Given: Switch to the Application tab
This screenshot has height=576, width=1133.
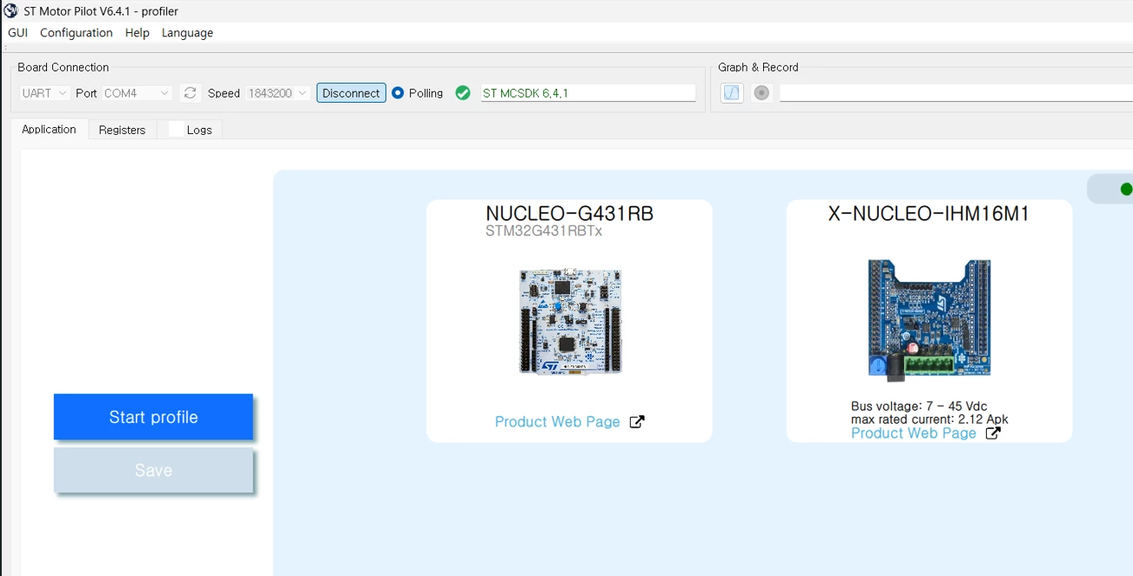Looking at the screenshot, I should coord(50,130).
